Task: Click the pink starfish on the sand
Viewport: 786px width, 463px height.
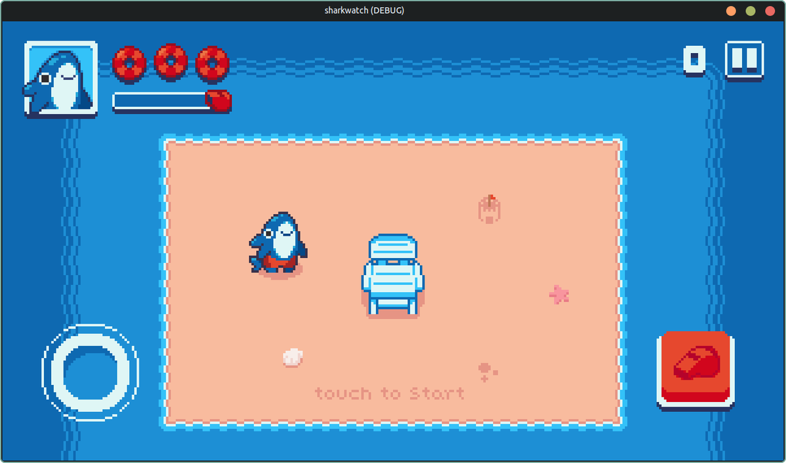Action: tap(559, 295)
